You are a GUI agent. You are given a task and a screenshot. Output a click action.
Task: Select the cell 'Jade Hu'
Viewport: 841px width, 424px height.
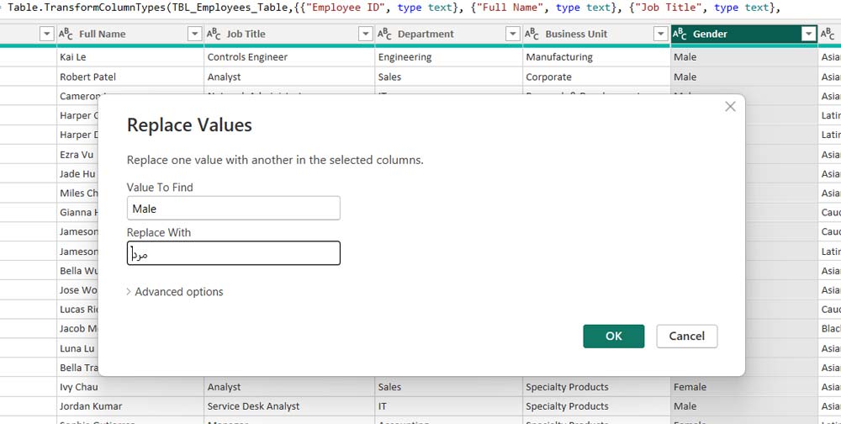pos(77,174)
